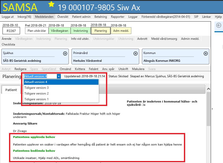Click the back arrow circle icon
223x163 pixels.
[219, 25]
